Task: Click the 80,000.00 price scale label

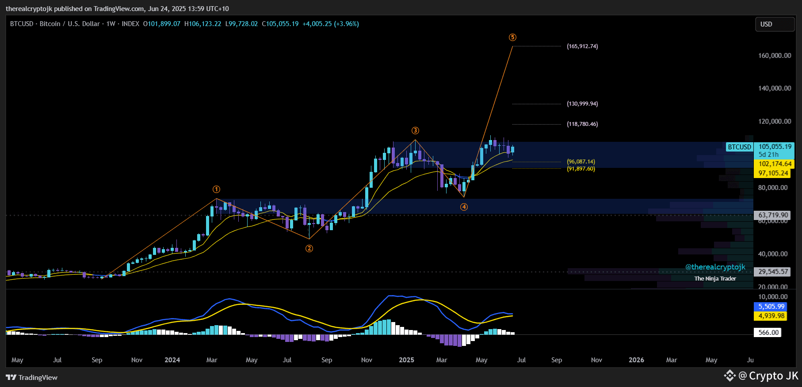Action: coord(773,188)
